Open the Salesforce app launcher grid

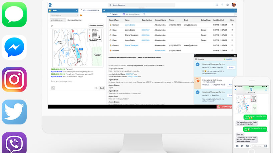pyautogui.click(x=217, y=5)
